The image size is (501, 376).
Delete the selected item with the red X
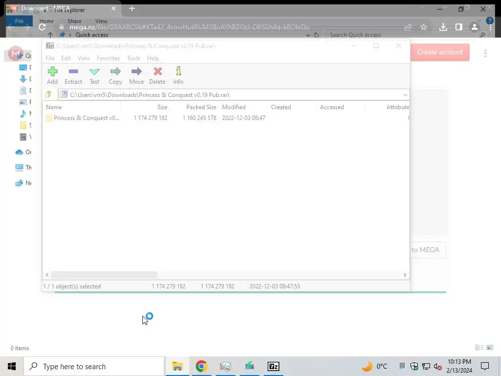point(157,75)
